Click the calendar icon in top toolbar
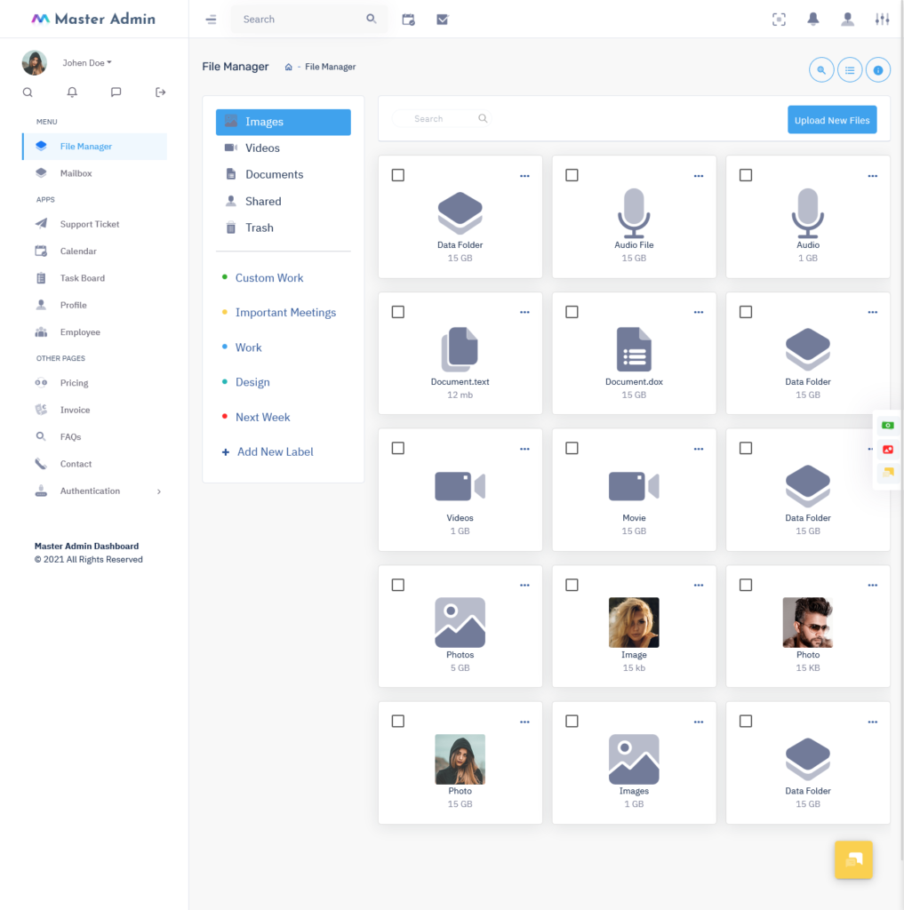Image resolution: width=904 pixels, height=910 pixels. point(408,19)
